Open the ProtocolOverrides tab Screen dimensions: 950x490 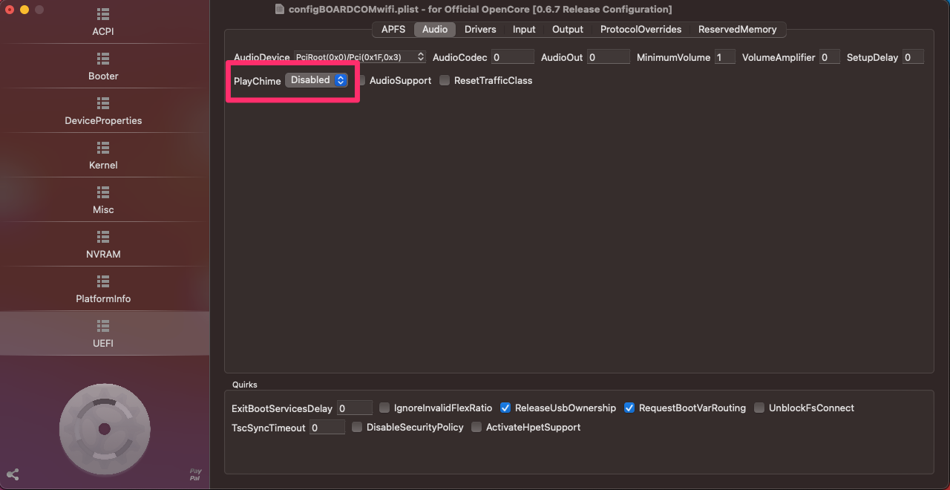641,30
